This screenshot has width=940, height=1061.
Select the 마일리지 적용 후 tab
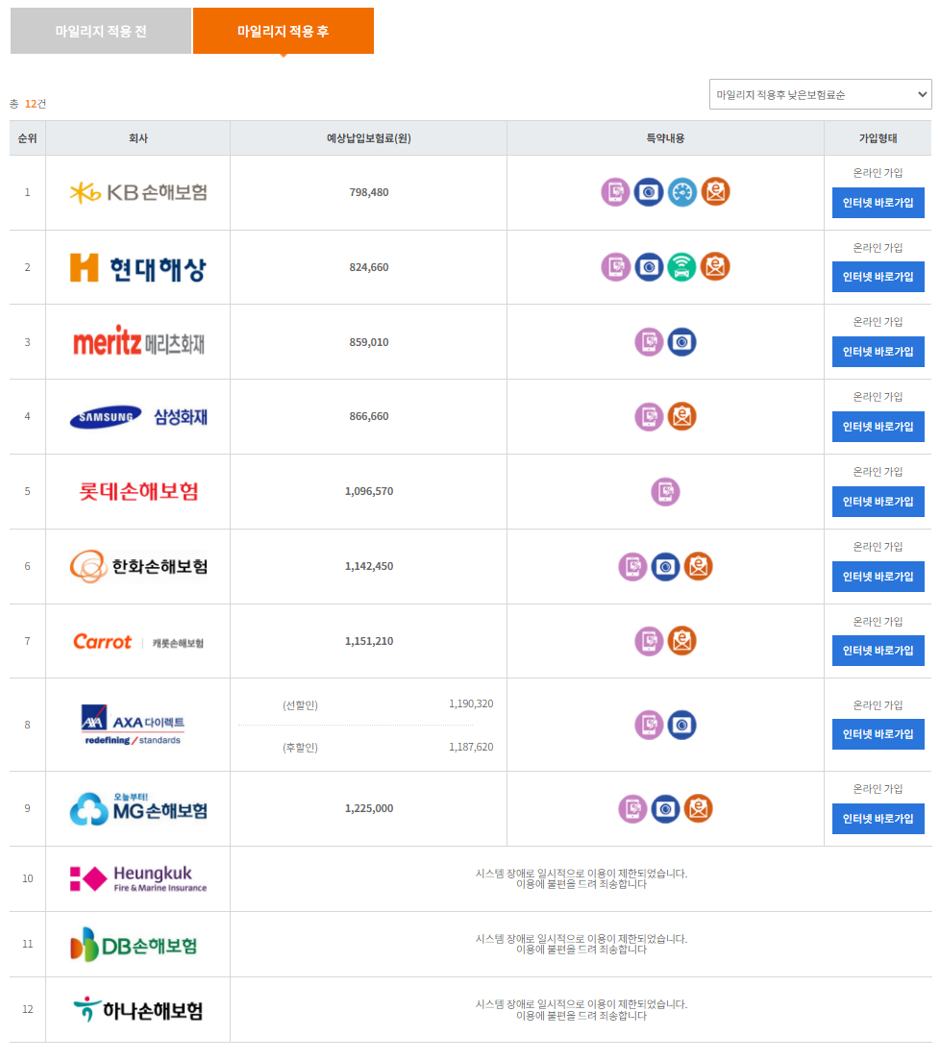(x=284, y=31)
